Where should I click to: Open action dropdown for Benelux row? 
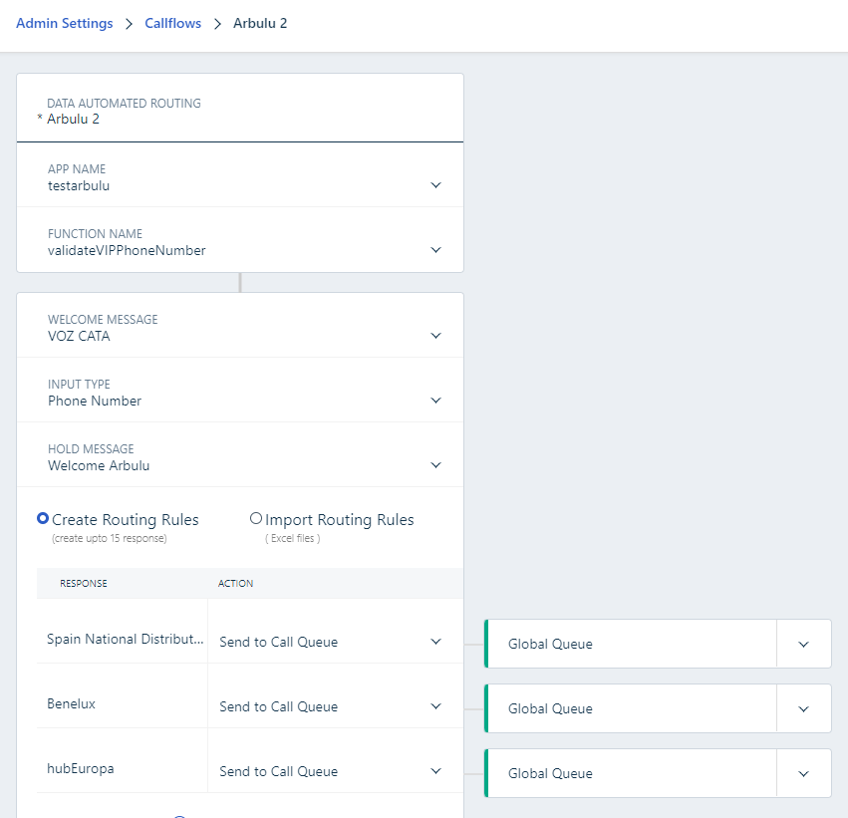(x=335, y=706)
